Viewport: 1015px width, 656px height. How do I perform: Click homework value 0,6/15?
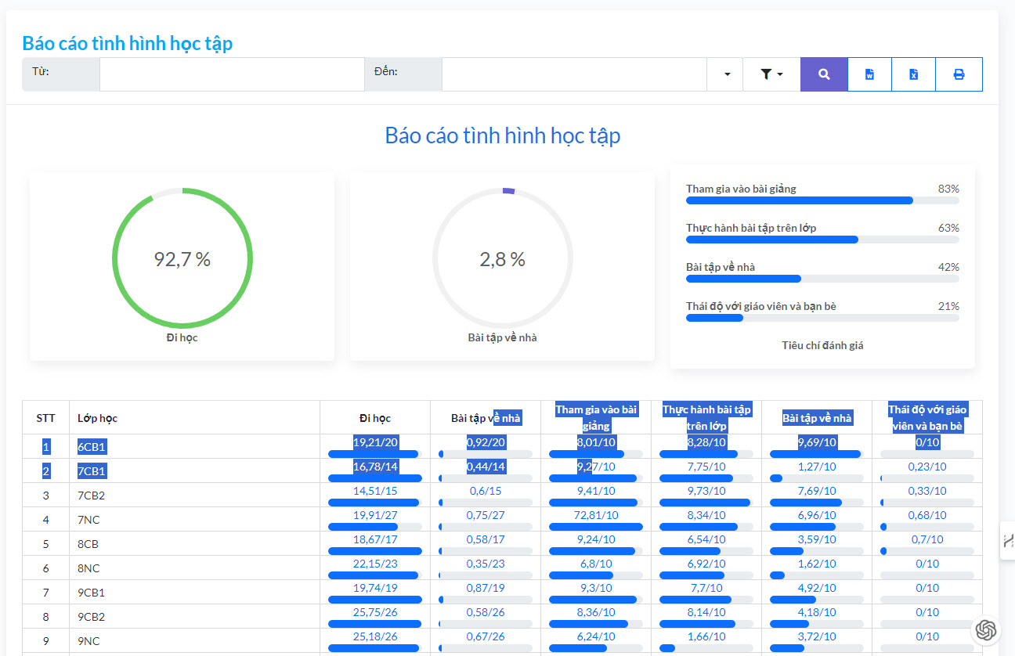click(x=486, y=491)
